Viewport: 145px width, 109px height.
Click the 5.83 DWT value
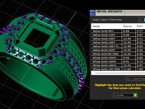140,58
